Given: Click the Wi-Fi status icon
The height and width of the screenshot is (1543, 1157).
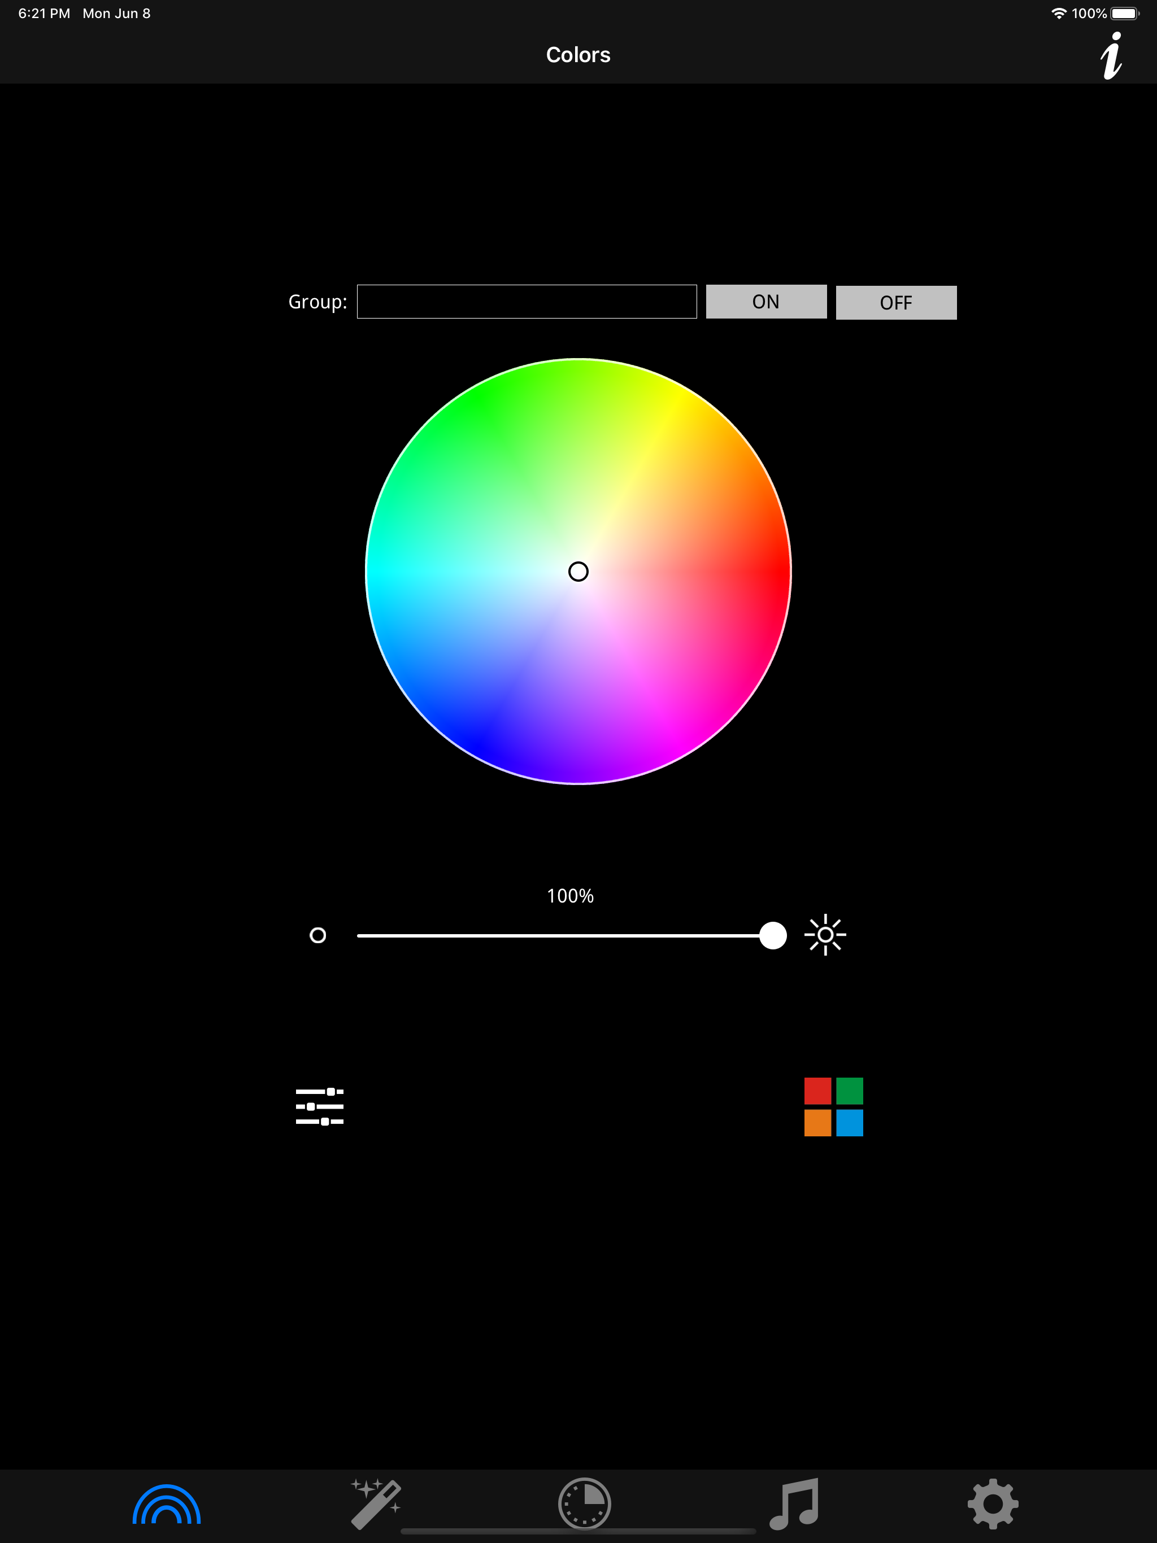Looking at the screenshot, I should 1059,13.
